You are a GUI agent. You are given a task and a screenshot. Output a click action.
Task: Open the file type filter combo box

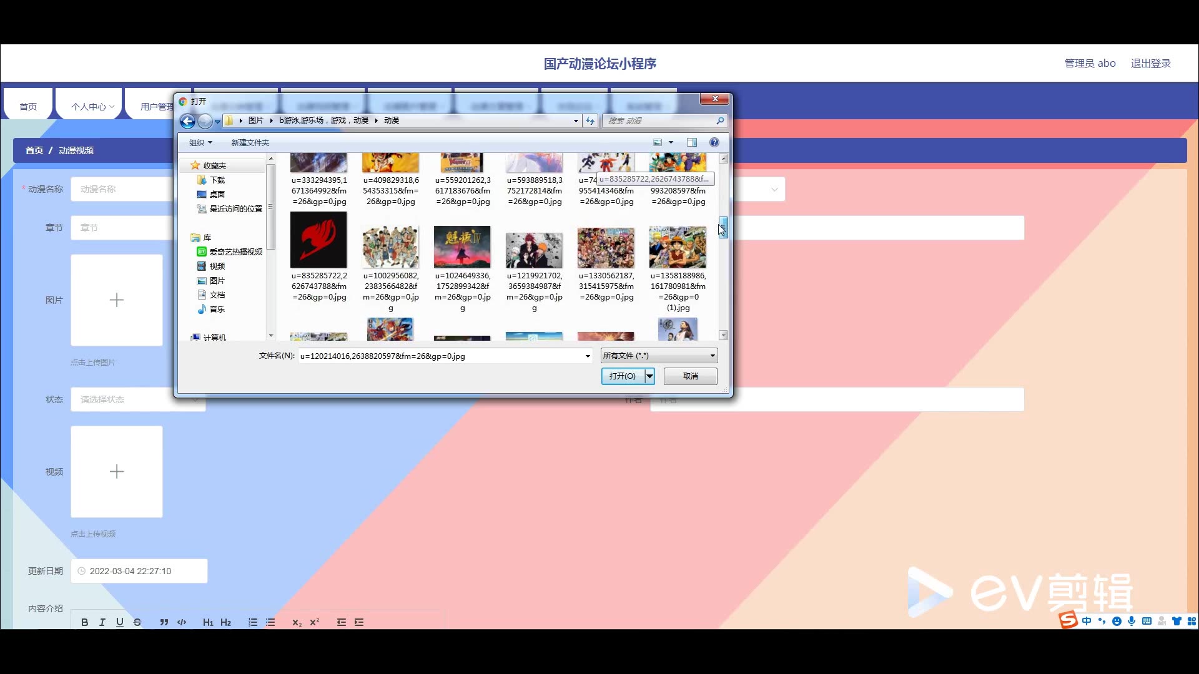(659, 356)
